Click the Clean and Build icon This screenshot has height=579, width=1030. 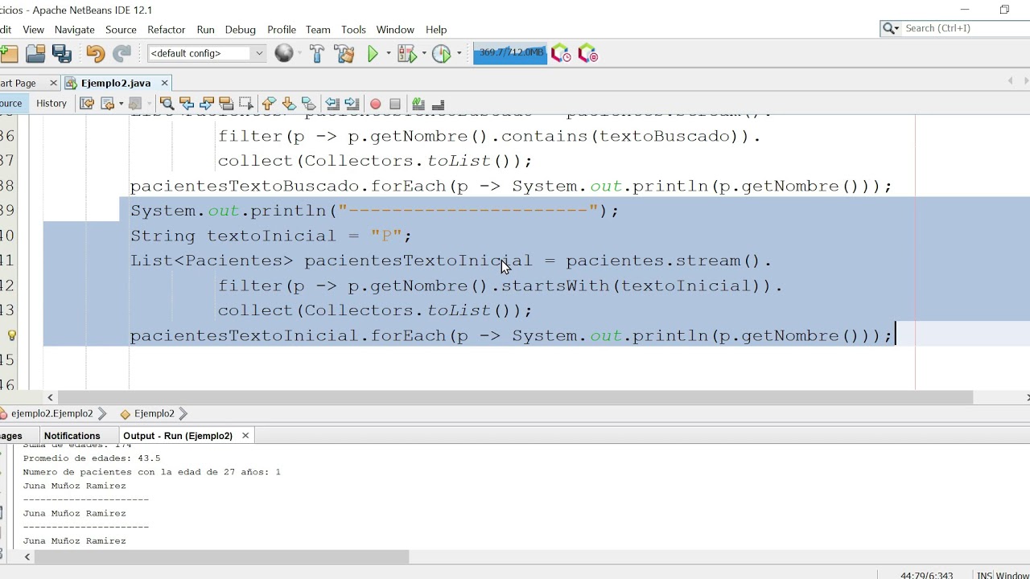344,54
